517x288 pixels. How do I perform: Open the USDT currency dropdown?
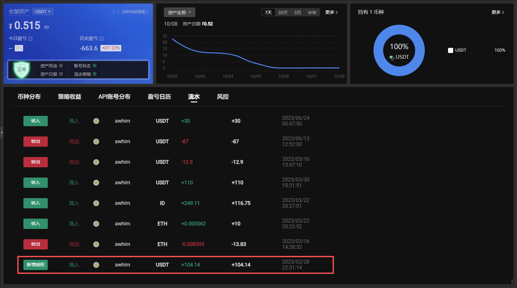[x=43, y=12]
